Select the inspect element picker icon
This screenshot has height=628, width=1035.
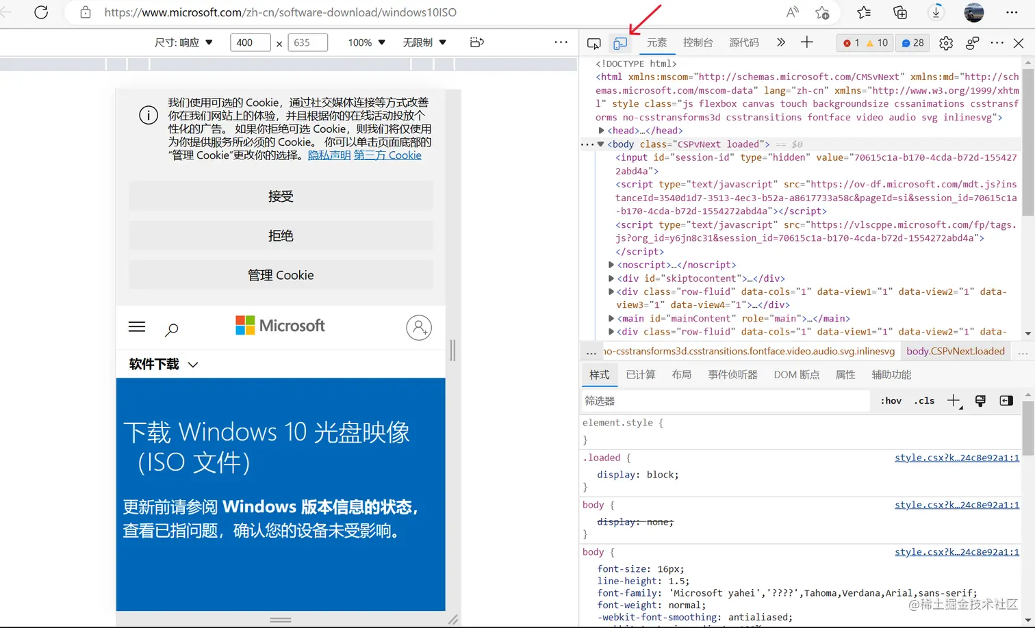point(594,43)
